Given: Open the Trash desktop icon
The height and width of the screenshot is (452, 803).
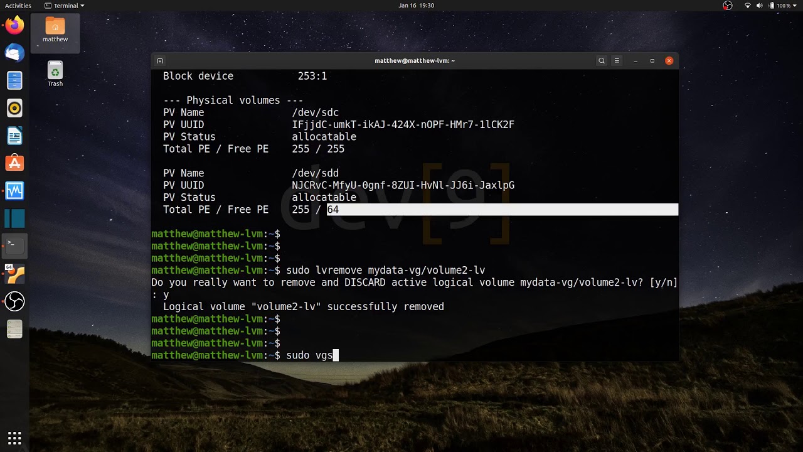Looking at the screenshot, I should pyautogui.click(x=55, y=74).
